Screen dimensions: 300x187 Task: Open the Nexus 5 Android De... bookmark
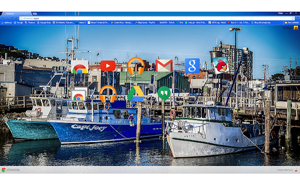pos(98,22)
